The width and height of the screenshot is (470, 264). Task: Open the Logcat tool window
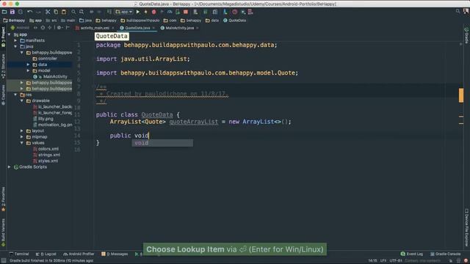[46, 254]
